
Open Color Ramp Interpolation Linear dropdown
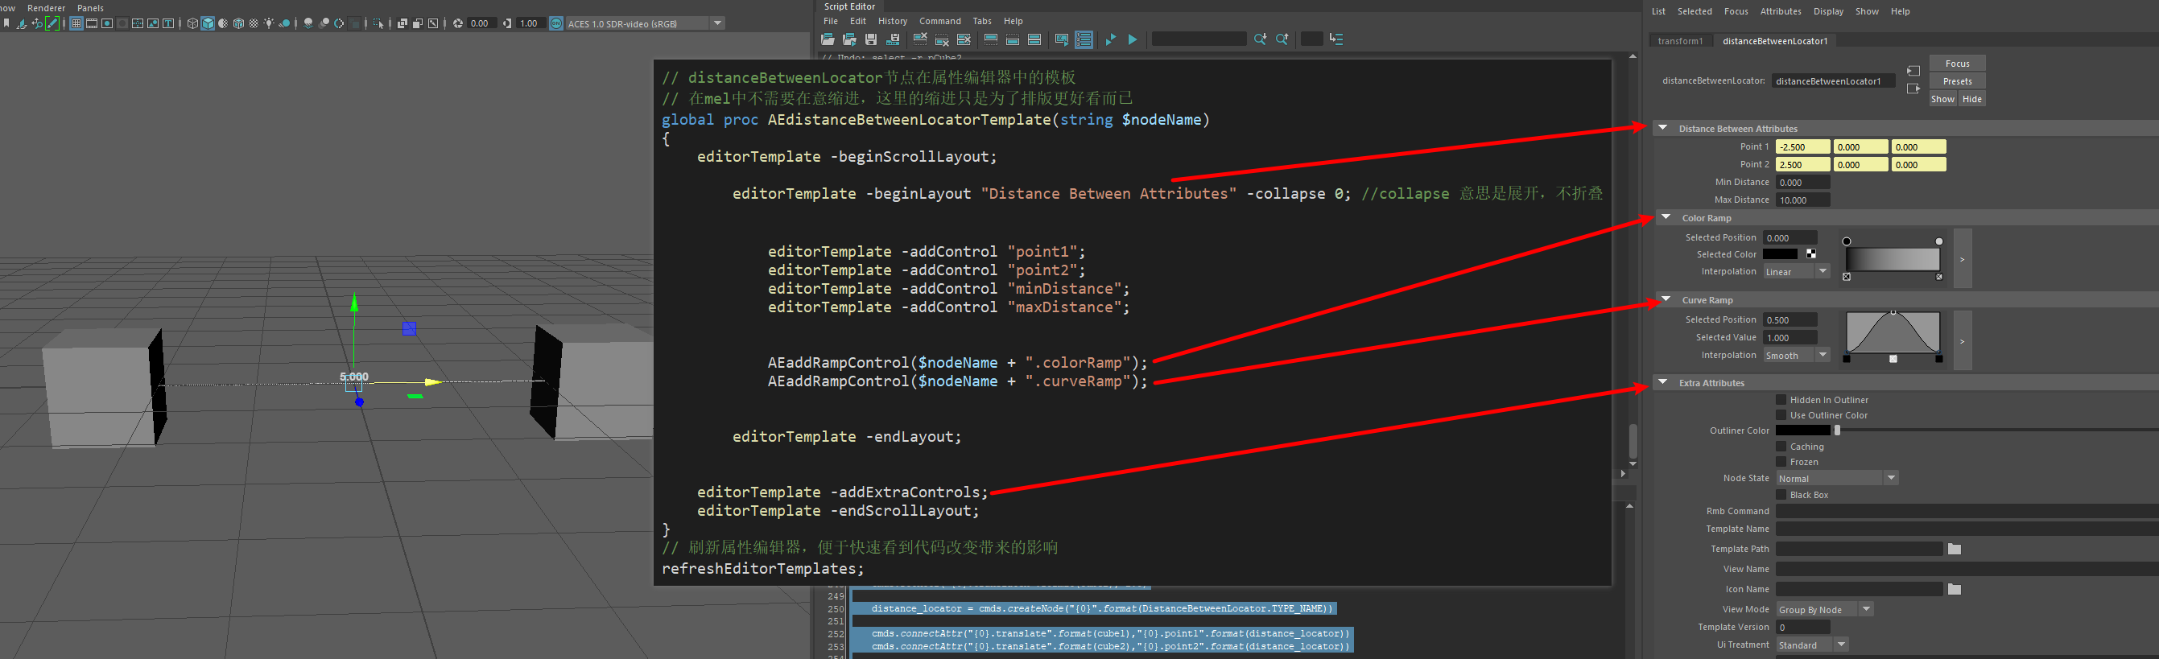(x=1796, y=271)
